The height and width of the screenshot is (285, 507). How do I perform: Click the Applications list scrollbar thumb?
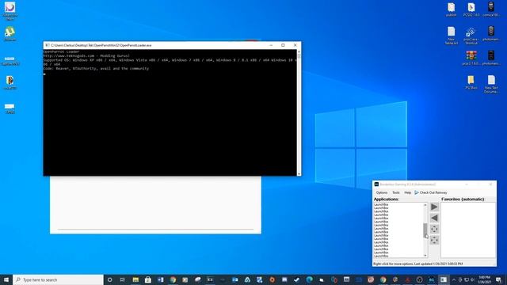[425, 230]
